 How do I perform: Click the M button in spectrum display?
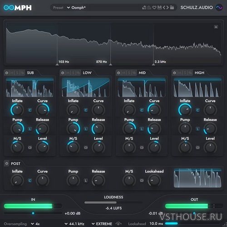pyautogui.click(x=216, y=27)
